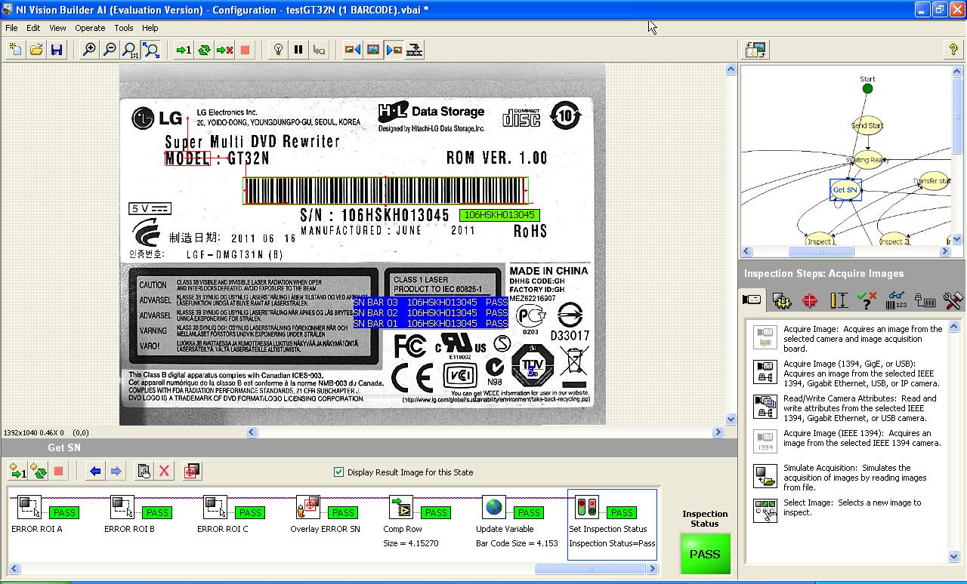Open help via the question mark icon
The width and height of the screenshot is (967, 584).
point(953,50)
